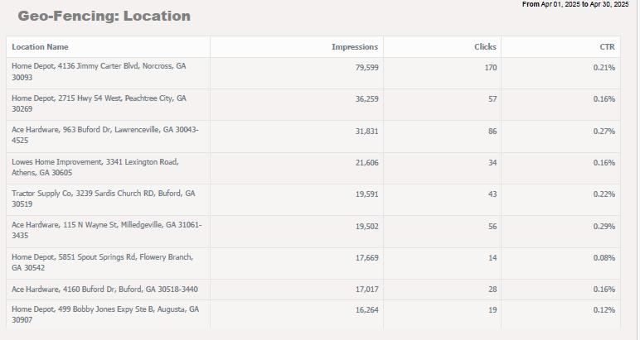Click Ace Hardware 4160 Buford Dr row

[104, 289]
